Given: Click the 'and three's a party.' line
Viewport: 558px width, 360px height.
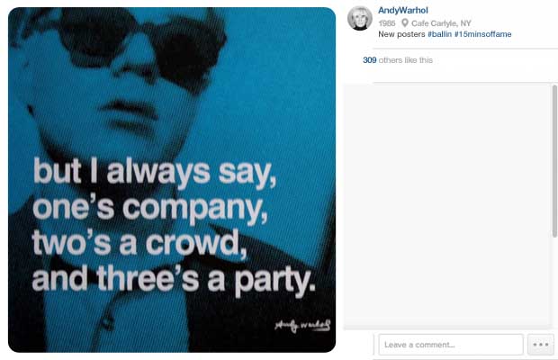Looking at the screenshot, I should (x=174, y=280).
